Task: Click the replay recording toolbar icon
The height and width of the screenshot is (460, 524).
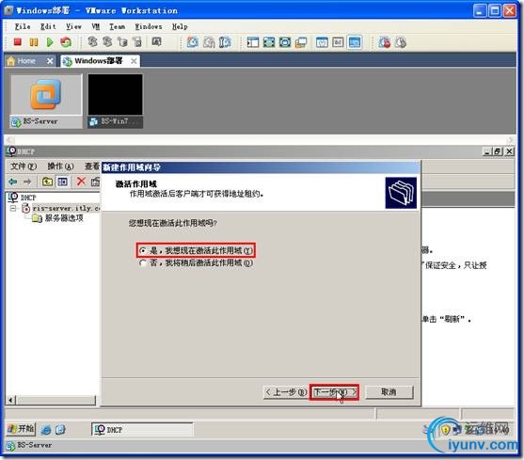Action: [x=401, y=42]
